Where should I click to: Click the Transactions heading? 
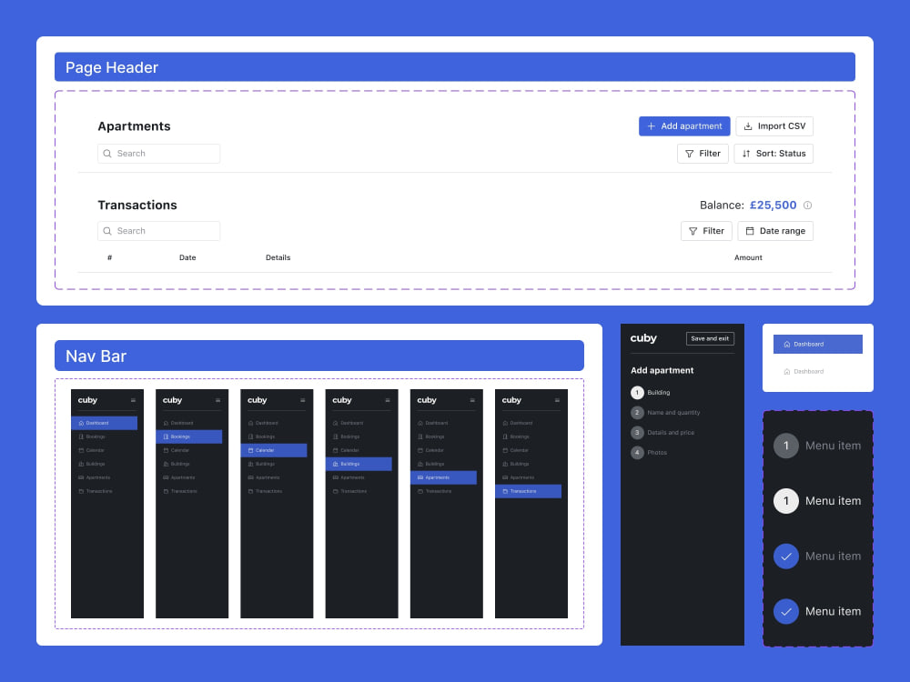point(137,206)
